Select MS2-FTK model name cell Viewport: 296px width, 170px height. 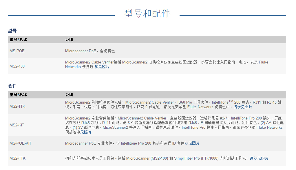coord(17,158)
